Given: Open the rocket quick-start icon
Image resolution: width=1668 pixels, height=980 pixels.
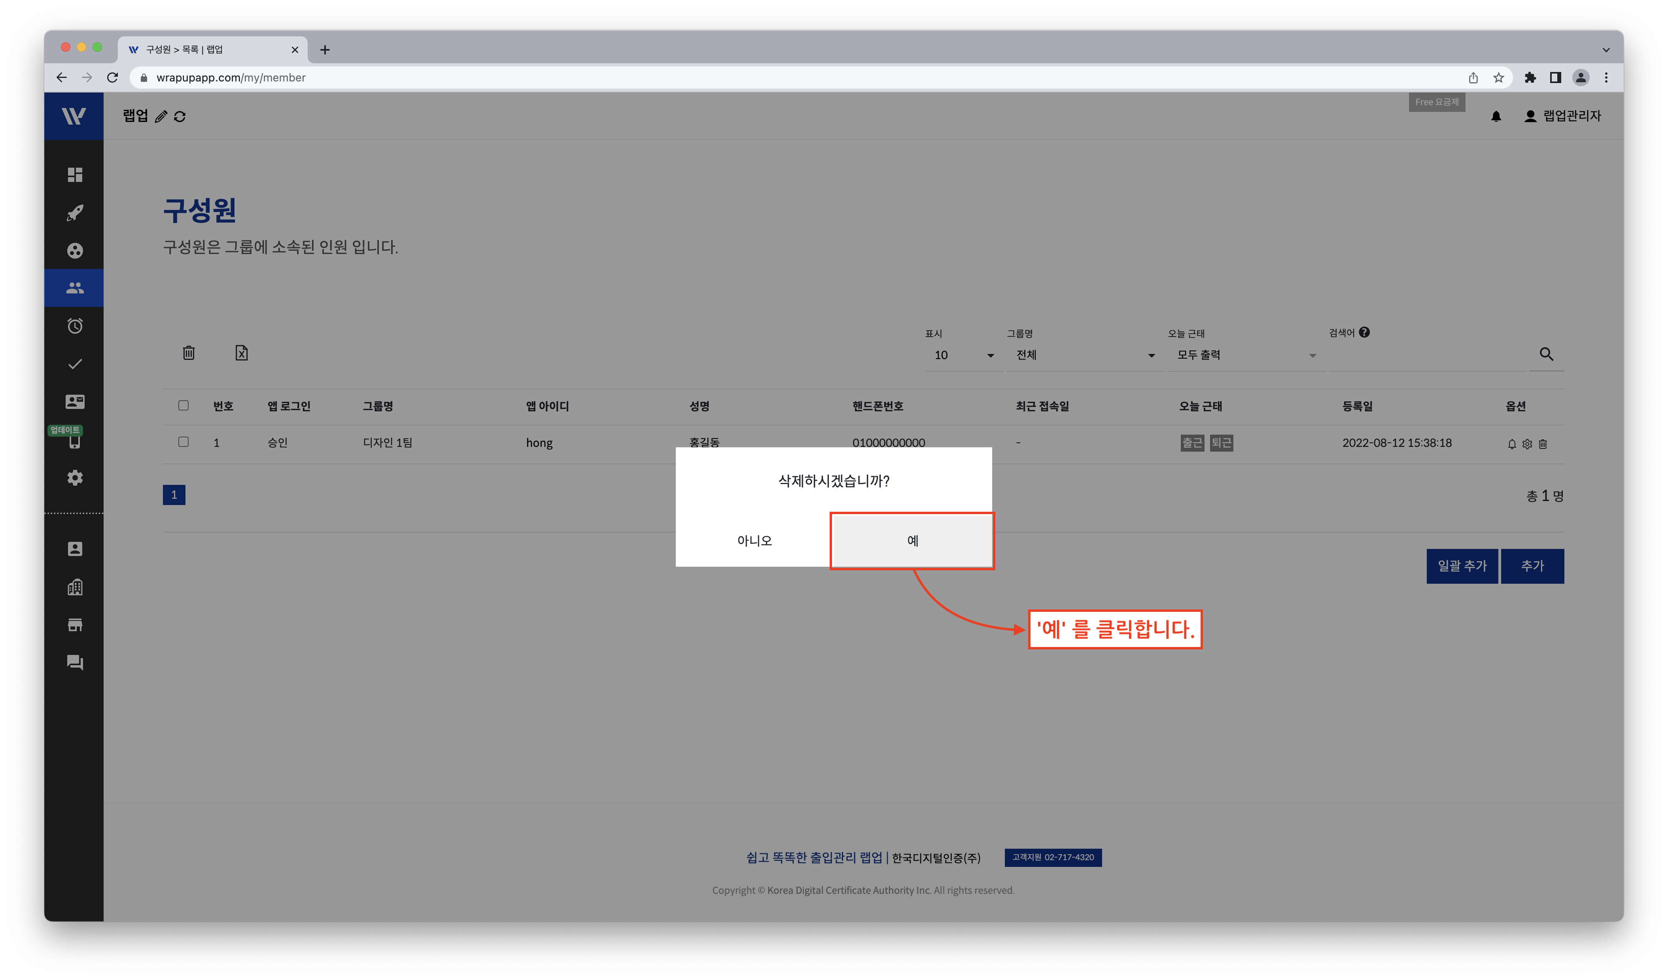Looking at the screenshot, I should 75,212.
